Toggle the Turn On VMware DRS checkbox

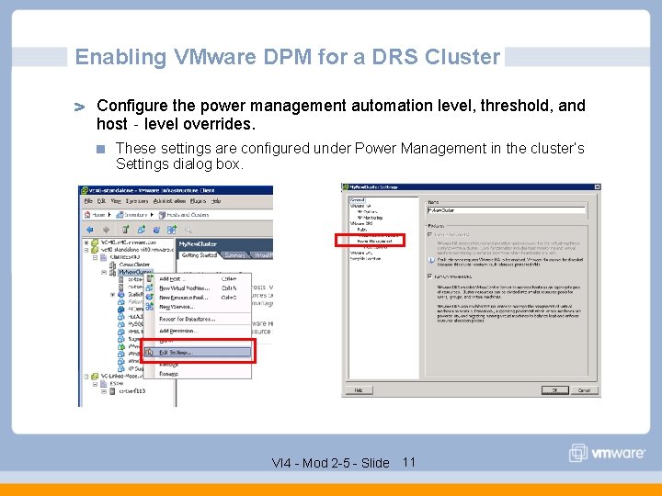point(429,276)
